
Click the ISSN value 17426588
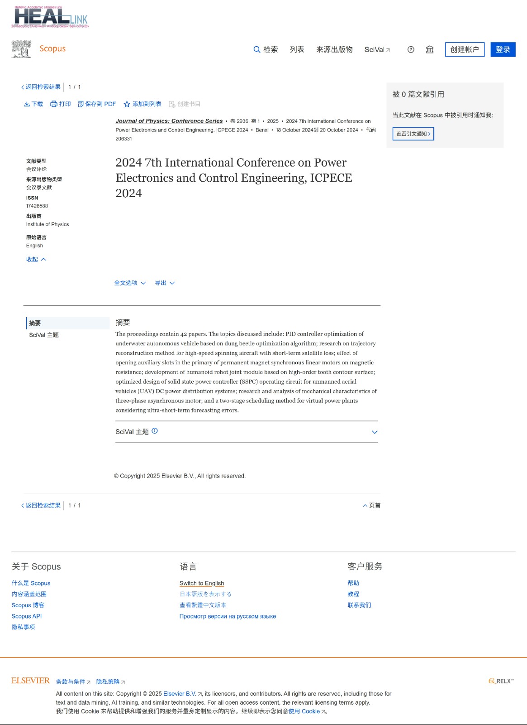[37, 206]
